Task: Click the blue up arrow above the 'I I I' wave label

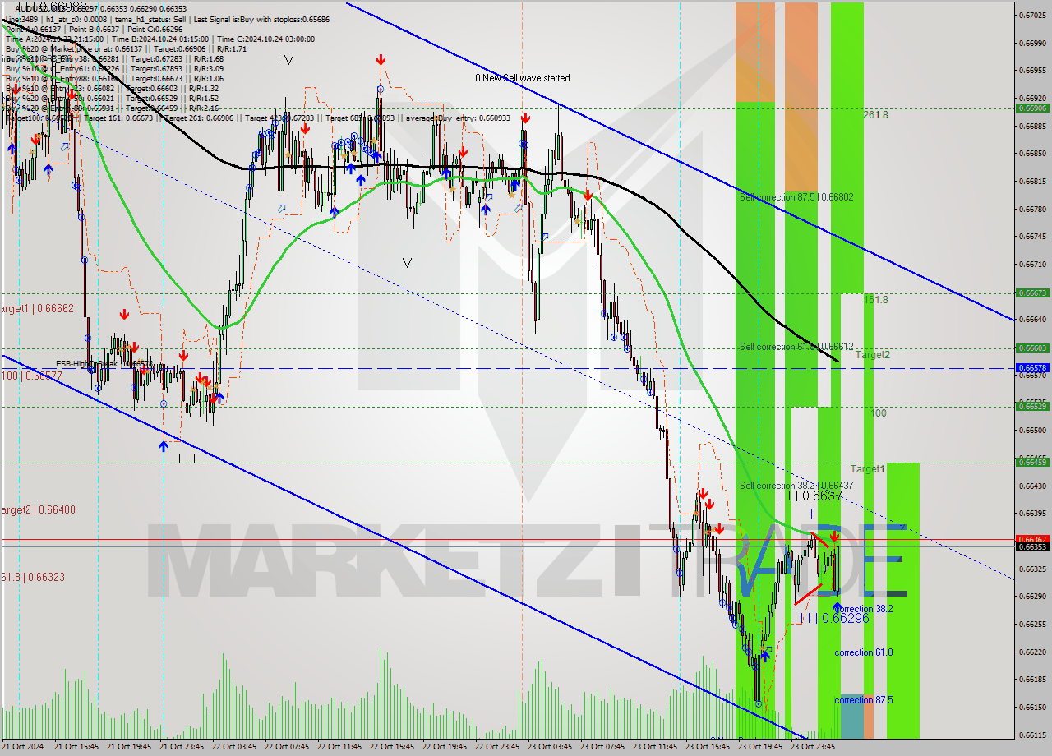Action: click(x=164, y=445)
